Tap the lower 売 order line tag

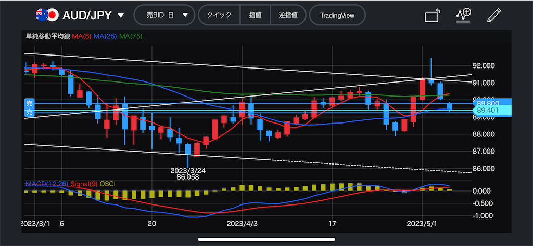click(x=30, y=112)
